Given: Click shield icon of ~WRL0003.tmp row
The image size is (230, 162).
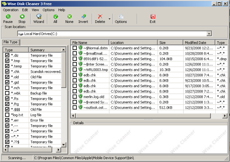Looking at the screenshot, I should (x=80, y=69).
